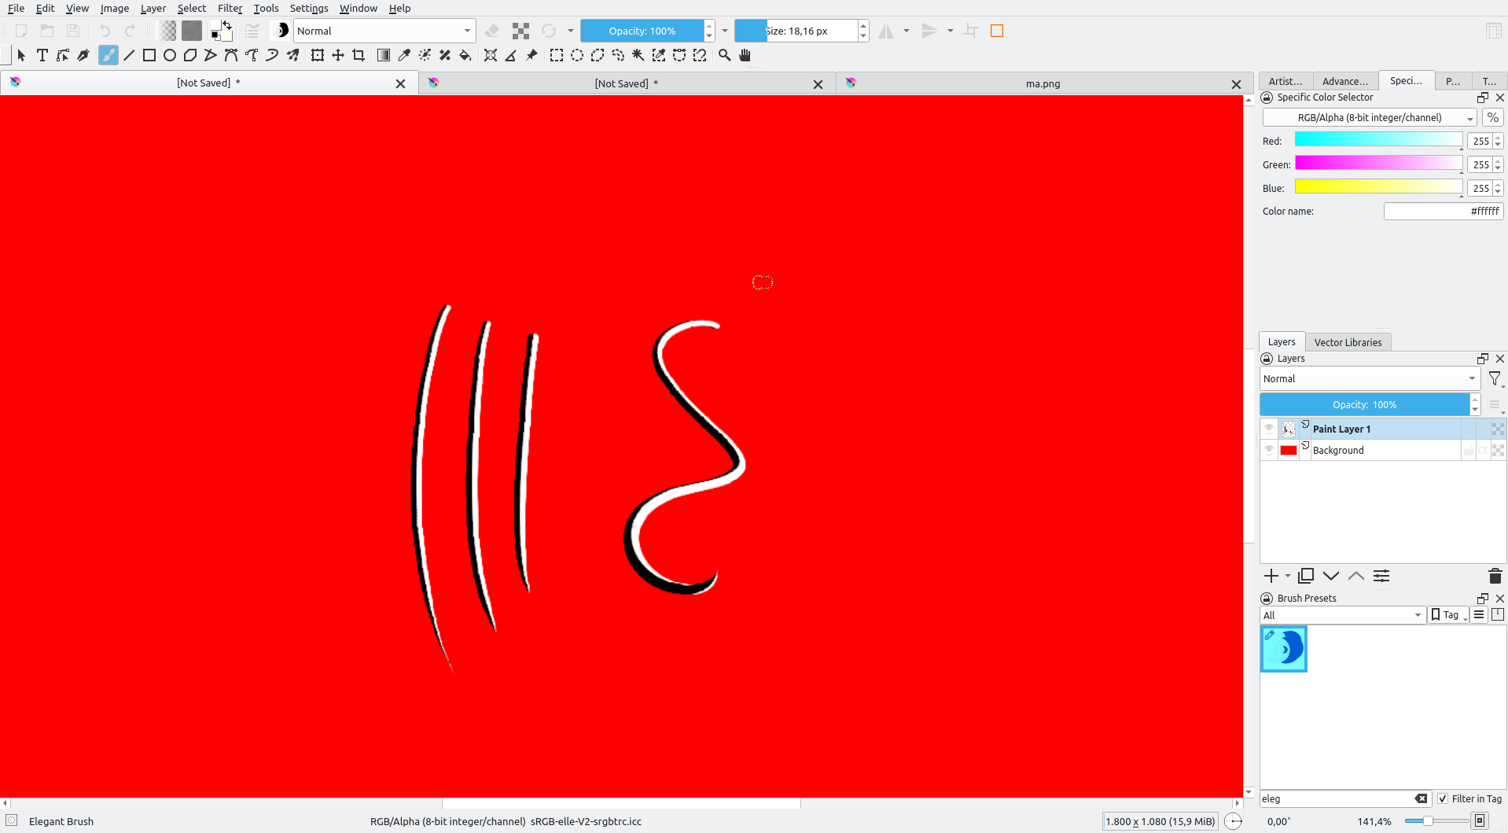Toggle visibility of Paint Layer 1
Screen dimensions: 1508x833
(1268, 429)
